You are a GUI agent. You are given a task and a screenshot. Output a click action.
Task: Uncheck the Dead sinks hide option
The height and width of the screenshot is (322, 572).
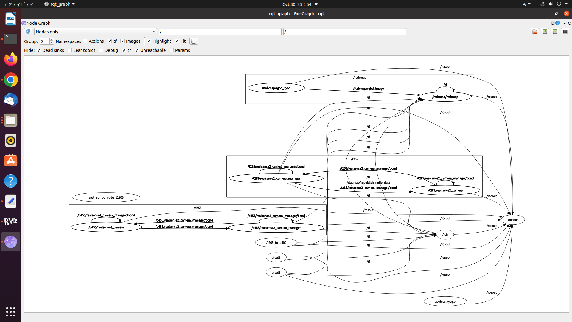coord(39,50)
